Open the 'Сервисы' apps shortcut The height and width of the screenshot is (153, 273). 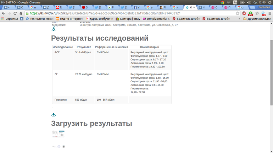click(10, 19)
